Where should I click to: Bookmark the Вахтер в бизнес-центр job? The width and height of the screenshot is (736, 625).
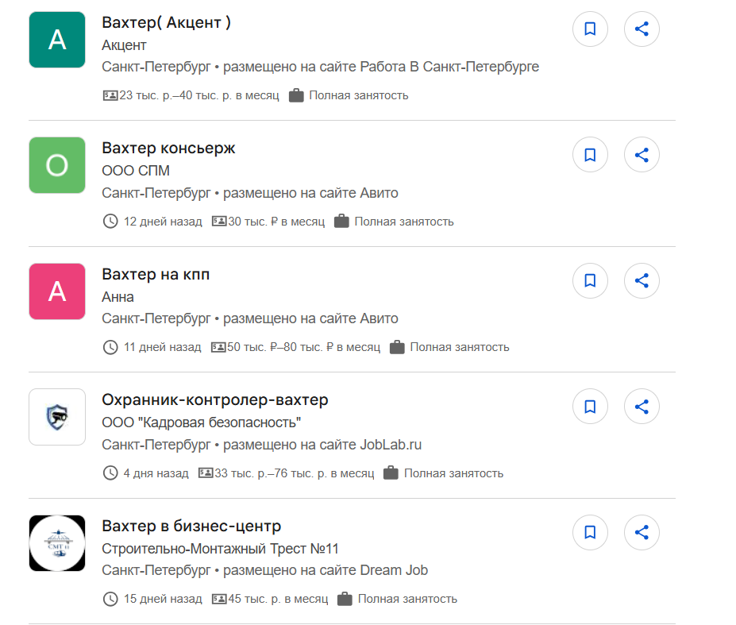[x=590, y=532]
